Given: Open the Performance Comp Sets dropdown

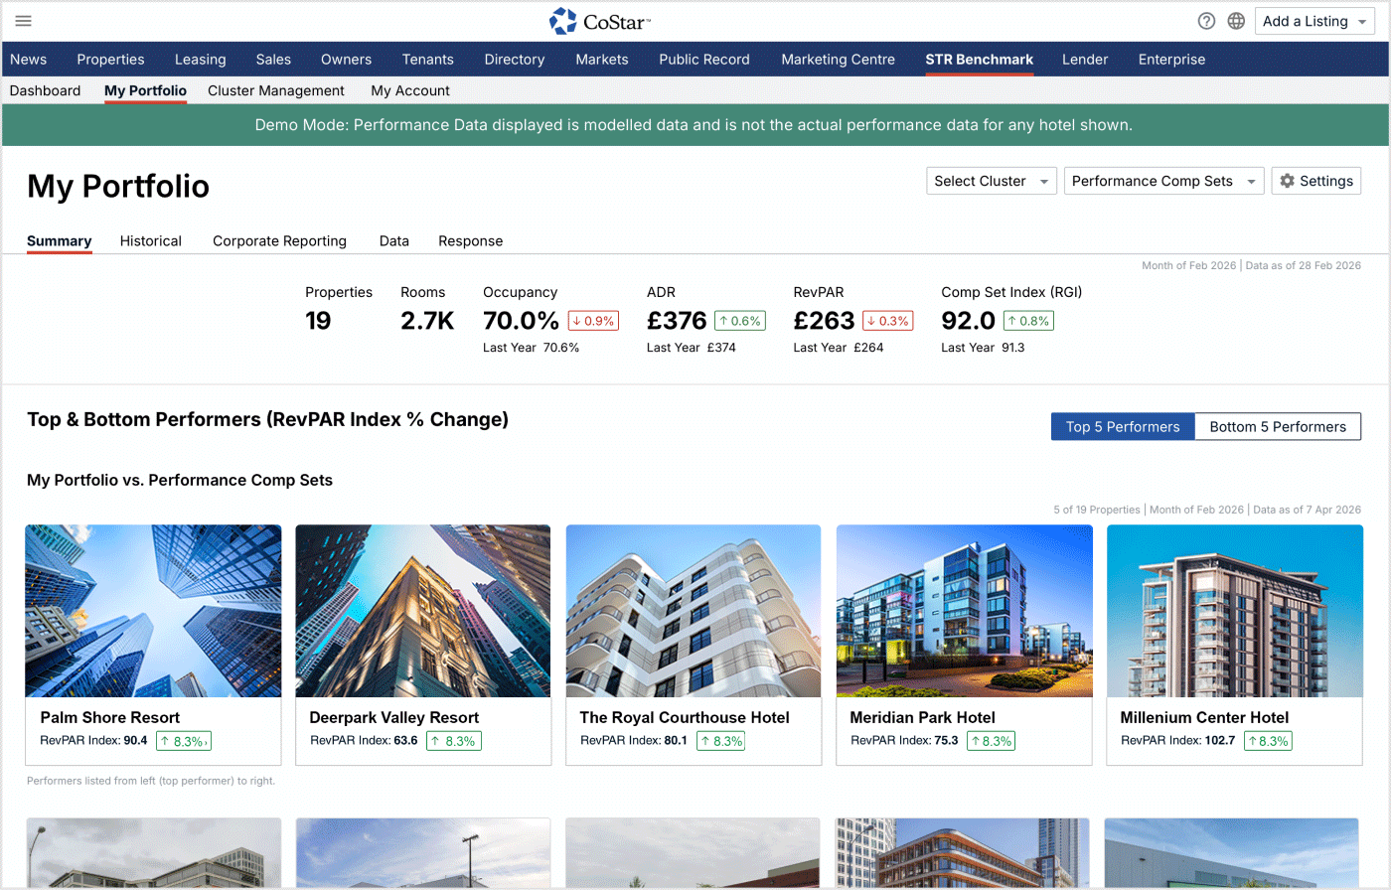Looking at the screenshot, I should (1163, 181).
